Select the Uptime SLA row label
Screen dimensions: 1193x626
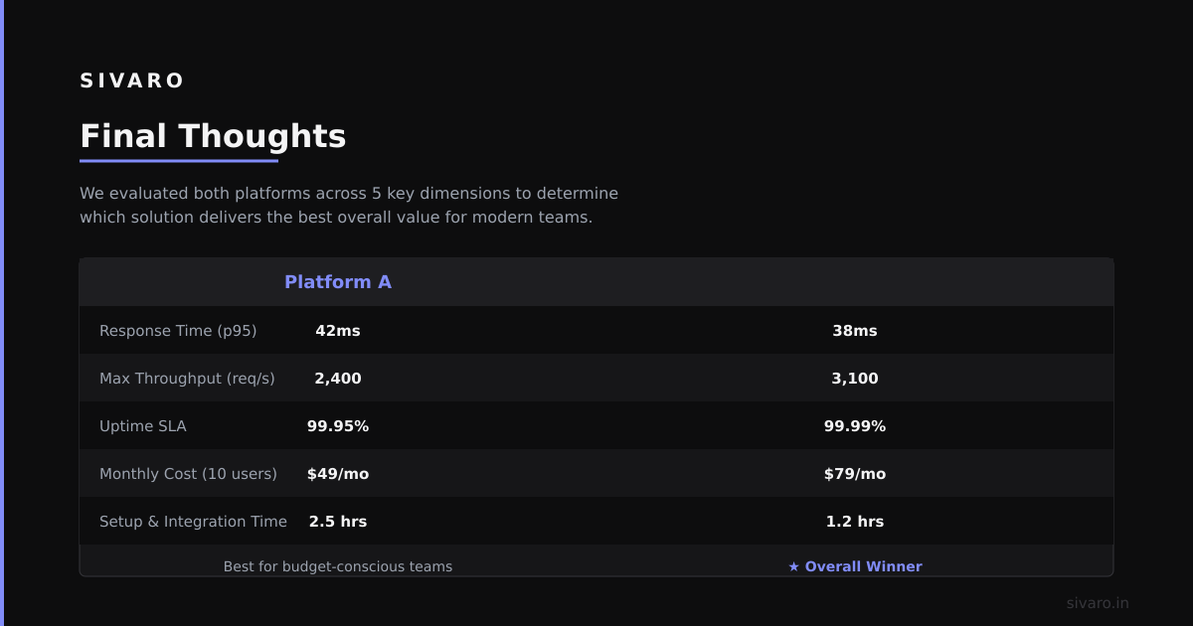coord(142,426)
